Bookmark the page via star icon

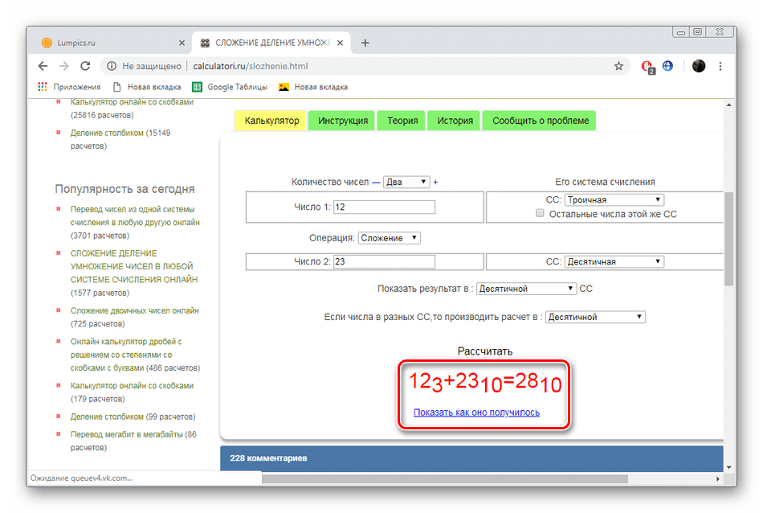point(619,66)
